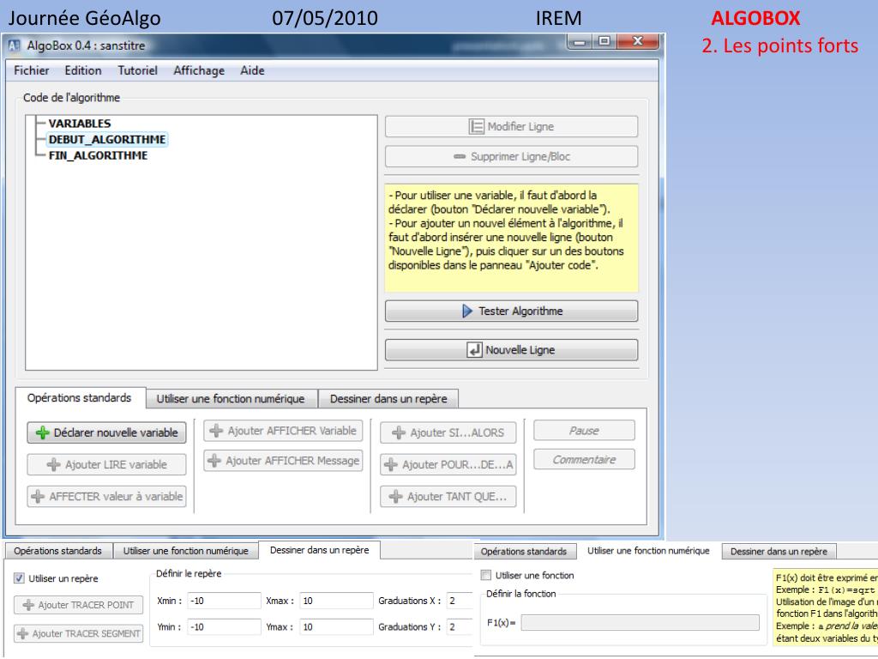Click the Pause button
The height and width of the screenshot is (659, 878).
[x=584, y=431]
